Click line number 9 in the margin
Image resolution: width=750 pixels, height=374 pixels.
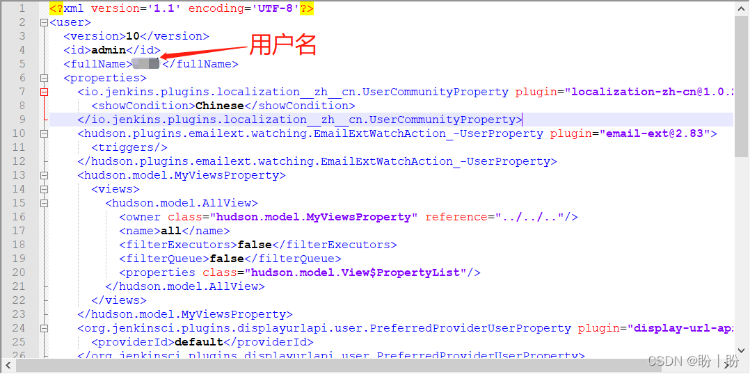tap(22, 120)
